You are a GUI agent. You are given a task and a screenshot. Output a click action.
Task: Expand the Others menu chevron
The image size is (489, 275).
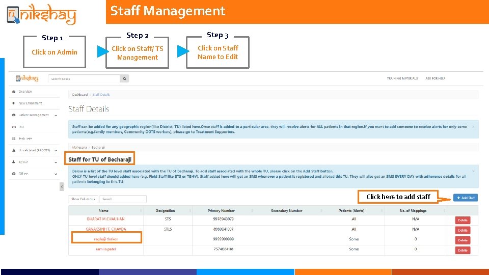(x=56, y=174)
